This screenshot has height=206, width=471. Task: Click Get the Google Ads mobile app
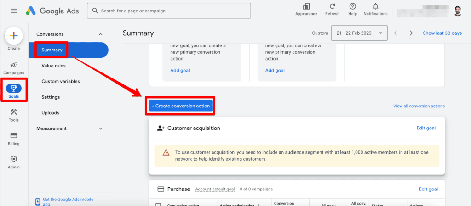(68, 201)
